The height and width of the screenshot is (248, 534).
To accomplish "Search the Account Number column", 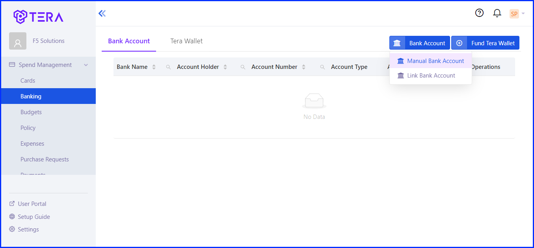I will tap(322, 67).
